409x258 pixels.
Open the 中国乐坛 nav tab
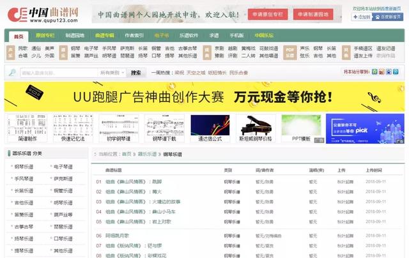tap(264, 35)
